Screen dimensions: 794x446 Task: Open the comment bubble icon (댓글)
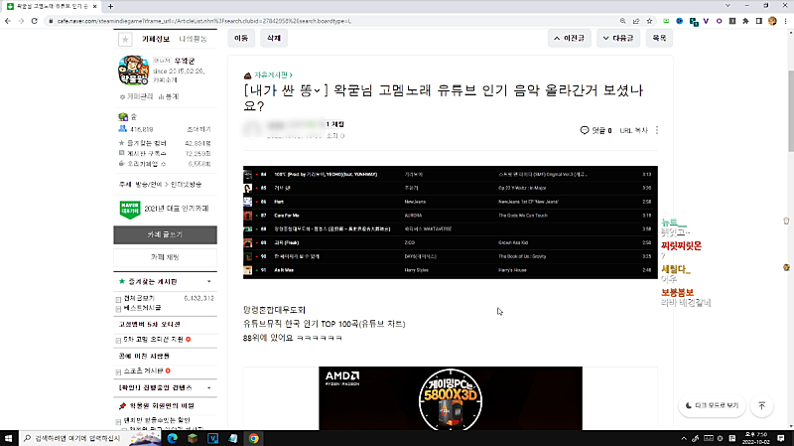pyautogui.click(x=585, y=130)
